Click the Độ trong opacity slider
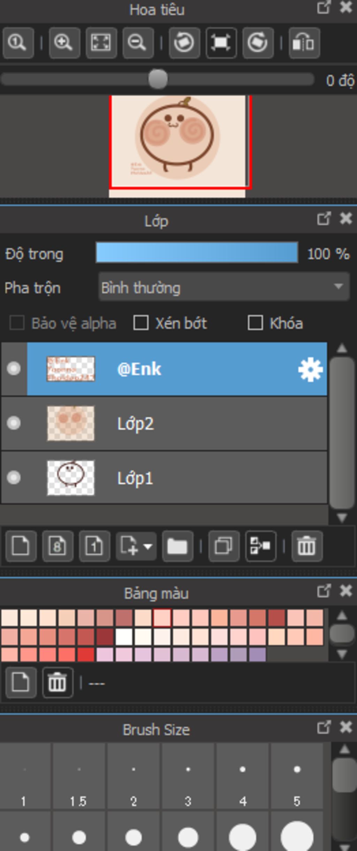 click(x=197, y=253)
